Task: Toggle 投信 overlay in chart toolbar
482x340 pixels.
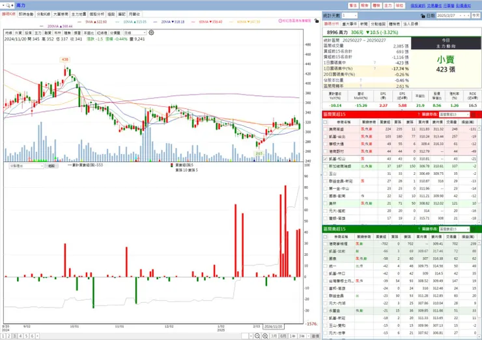Action: pos(28,33)
